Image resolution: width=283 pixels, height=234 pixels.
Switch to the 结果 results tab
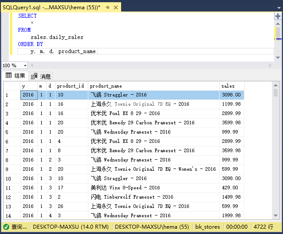pos(15,76)
